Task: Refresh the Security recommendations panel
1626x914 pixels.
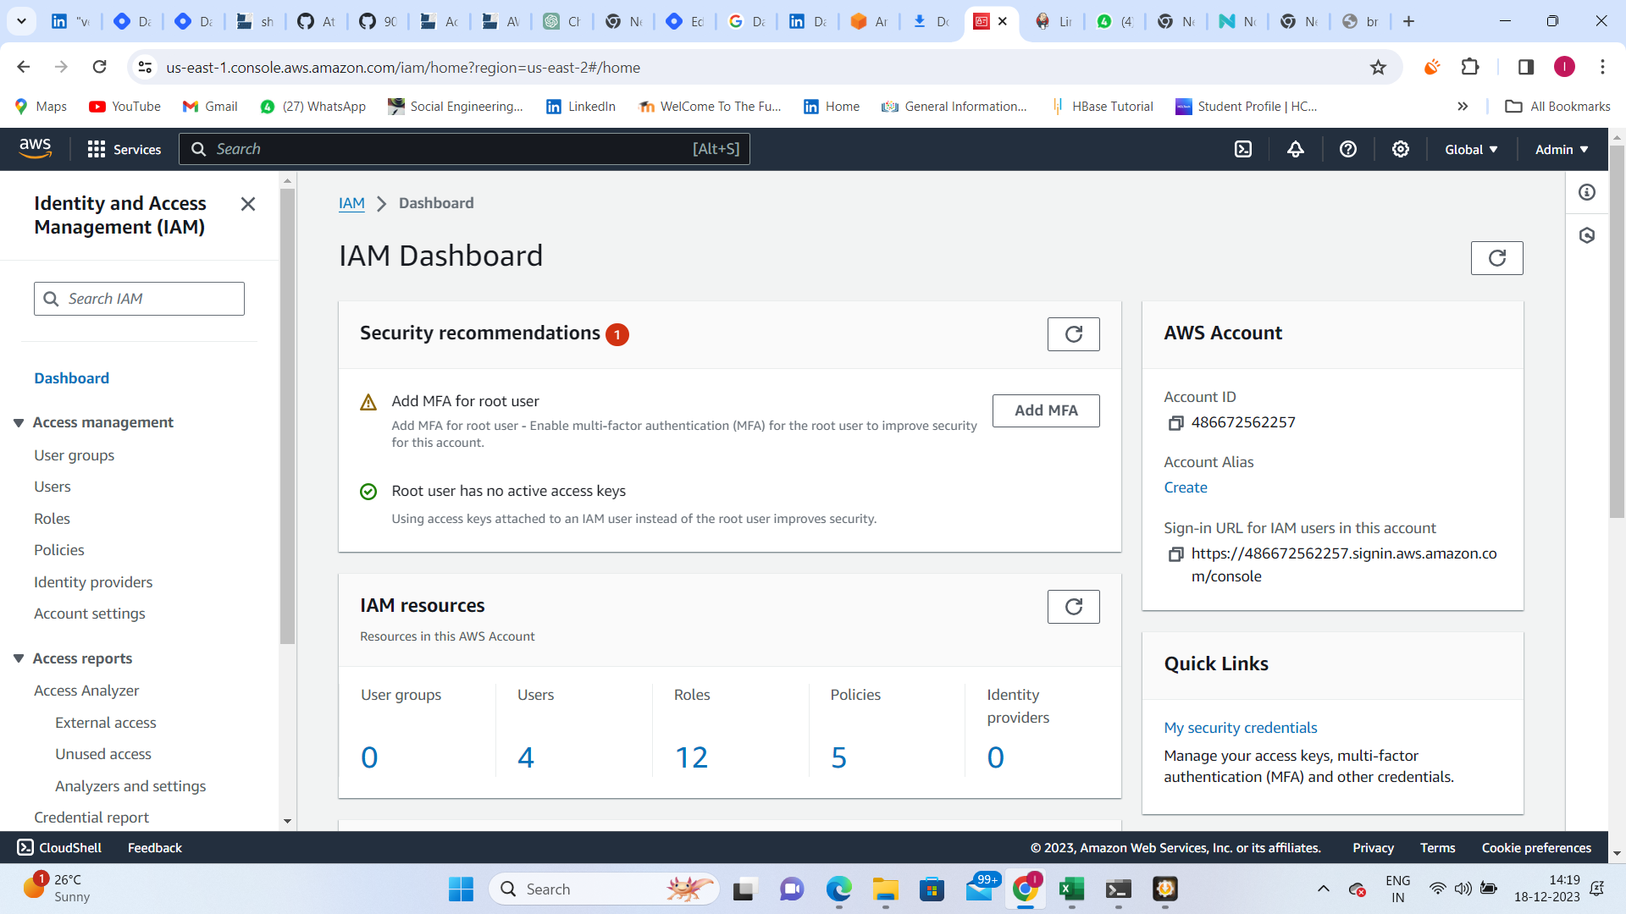Action: click(1074, 334)
